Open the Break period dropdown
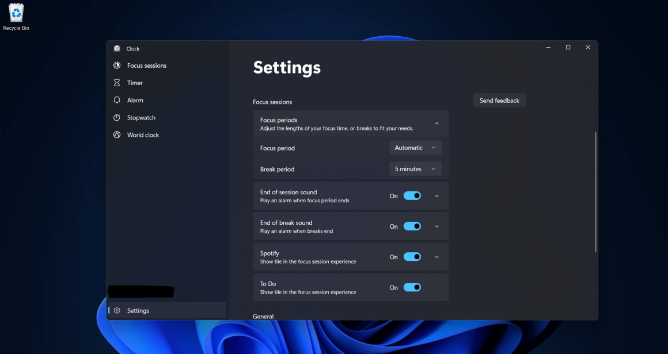This screenshot has height=354, width=668. pyautogui.click(x=415, y=168)
